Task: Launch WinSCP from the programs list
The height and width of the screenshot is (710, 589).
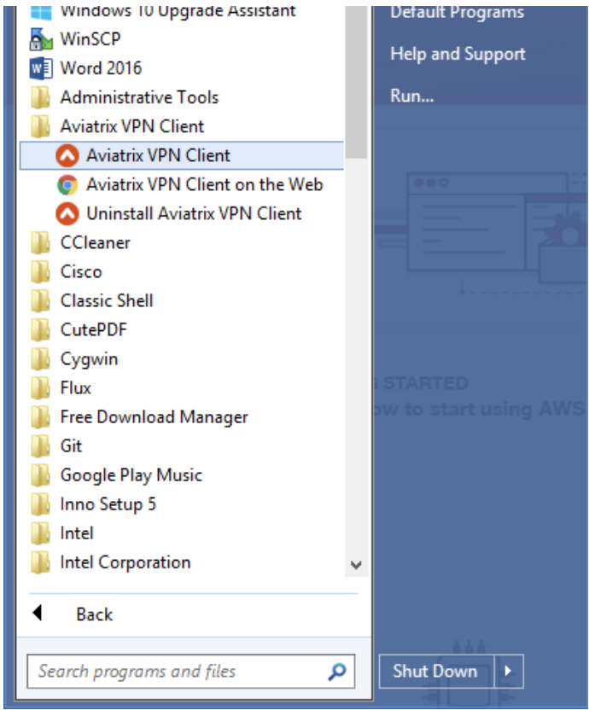Action: click(x=90, y=39)
